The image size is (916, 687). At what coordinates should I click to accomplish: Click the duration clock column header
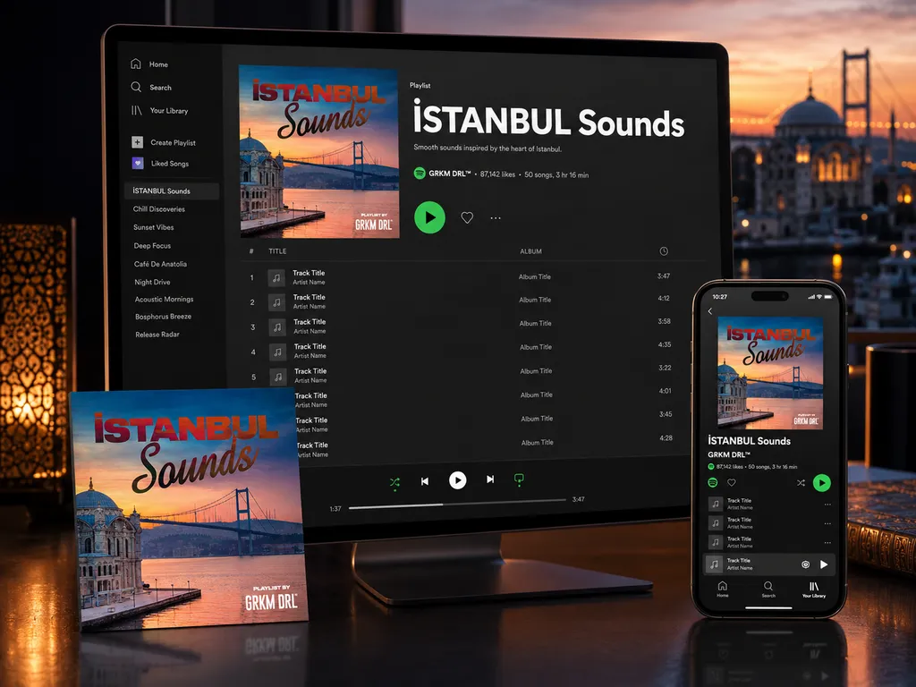point(664,251)
